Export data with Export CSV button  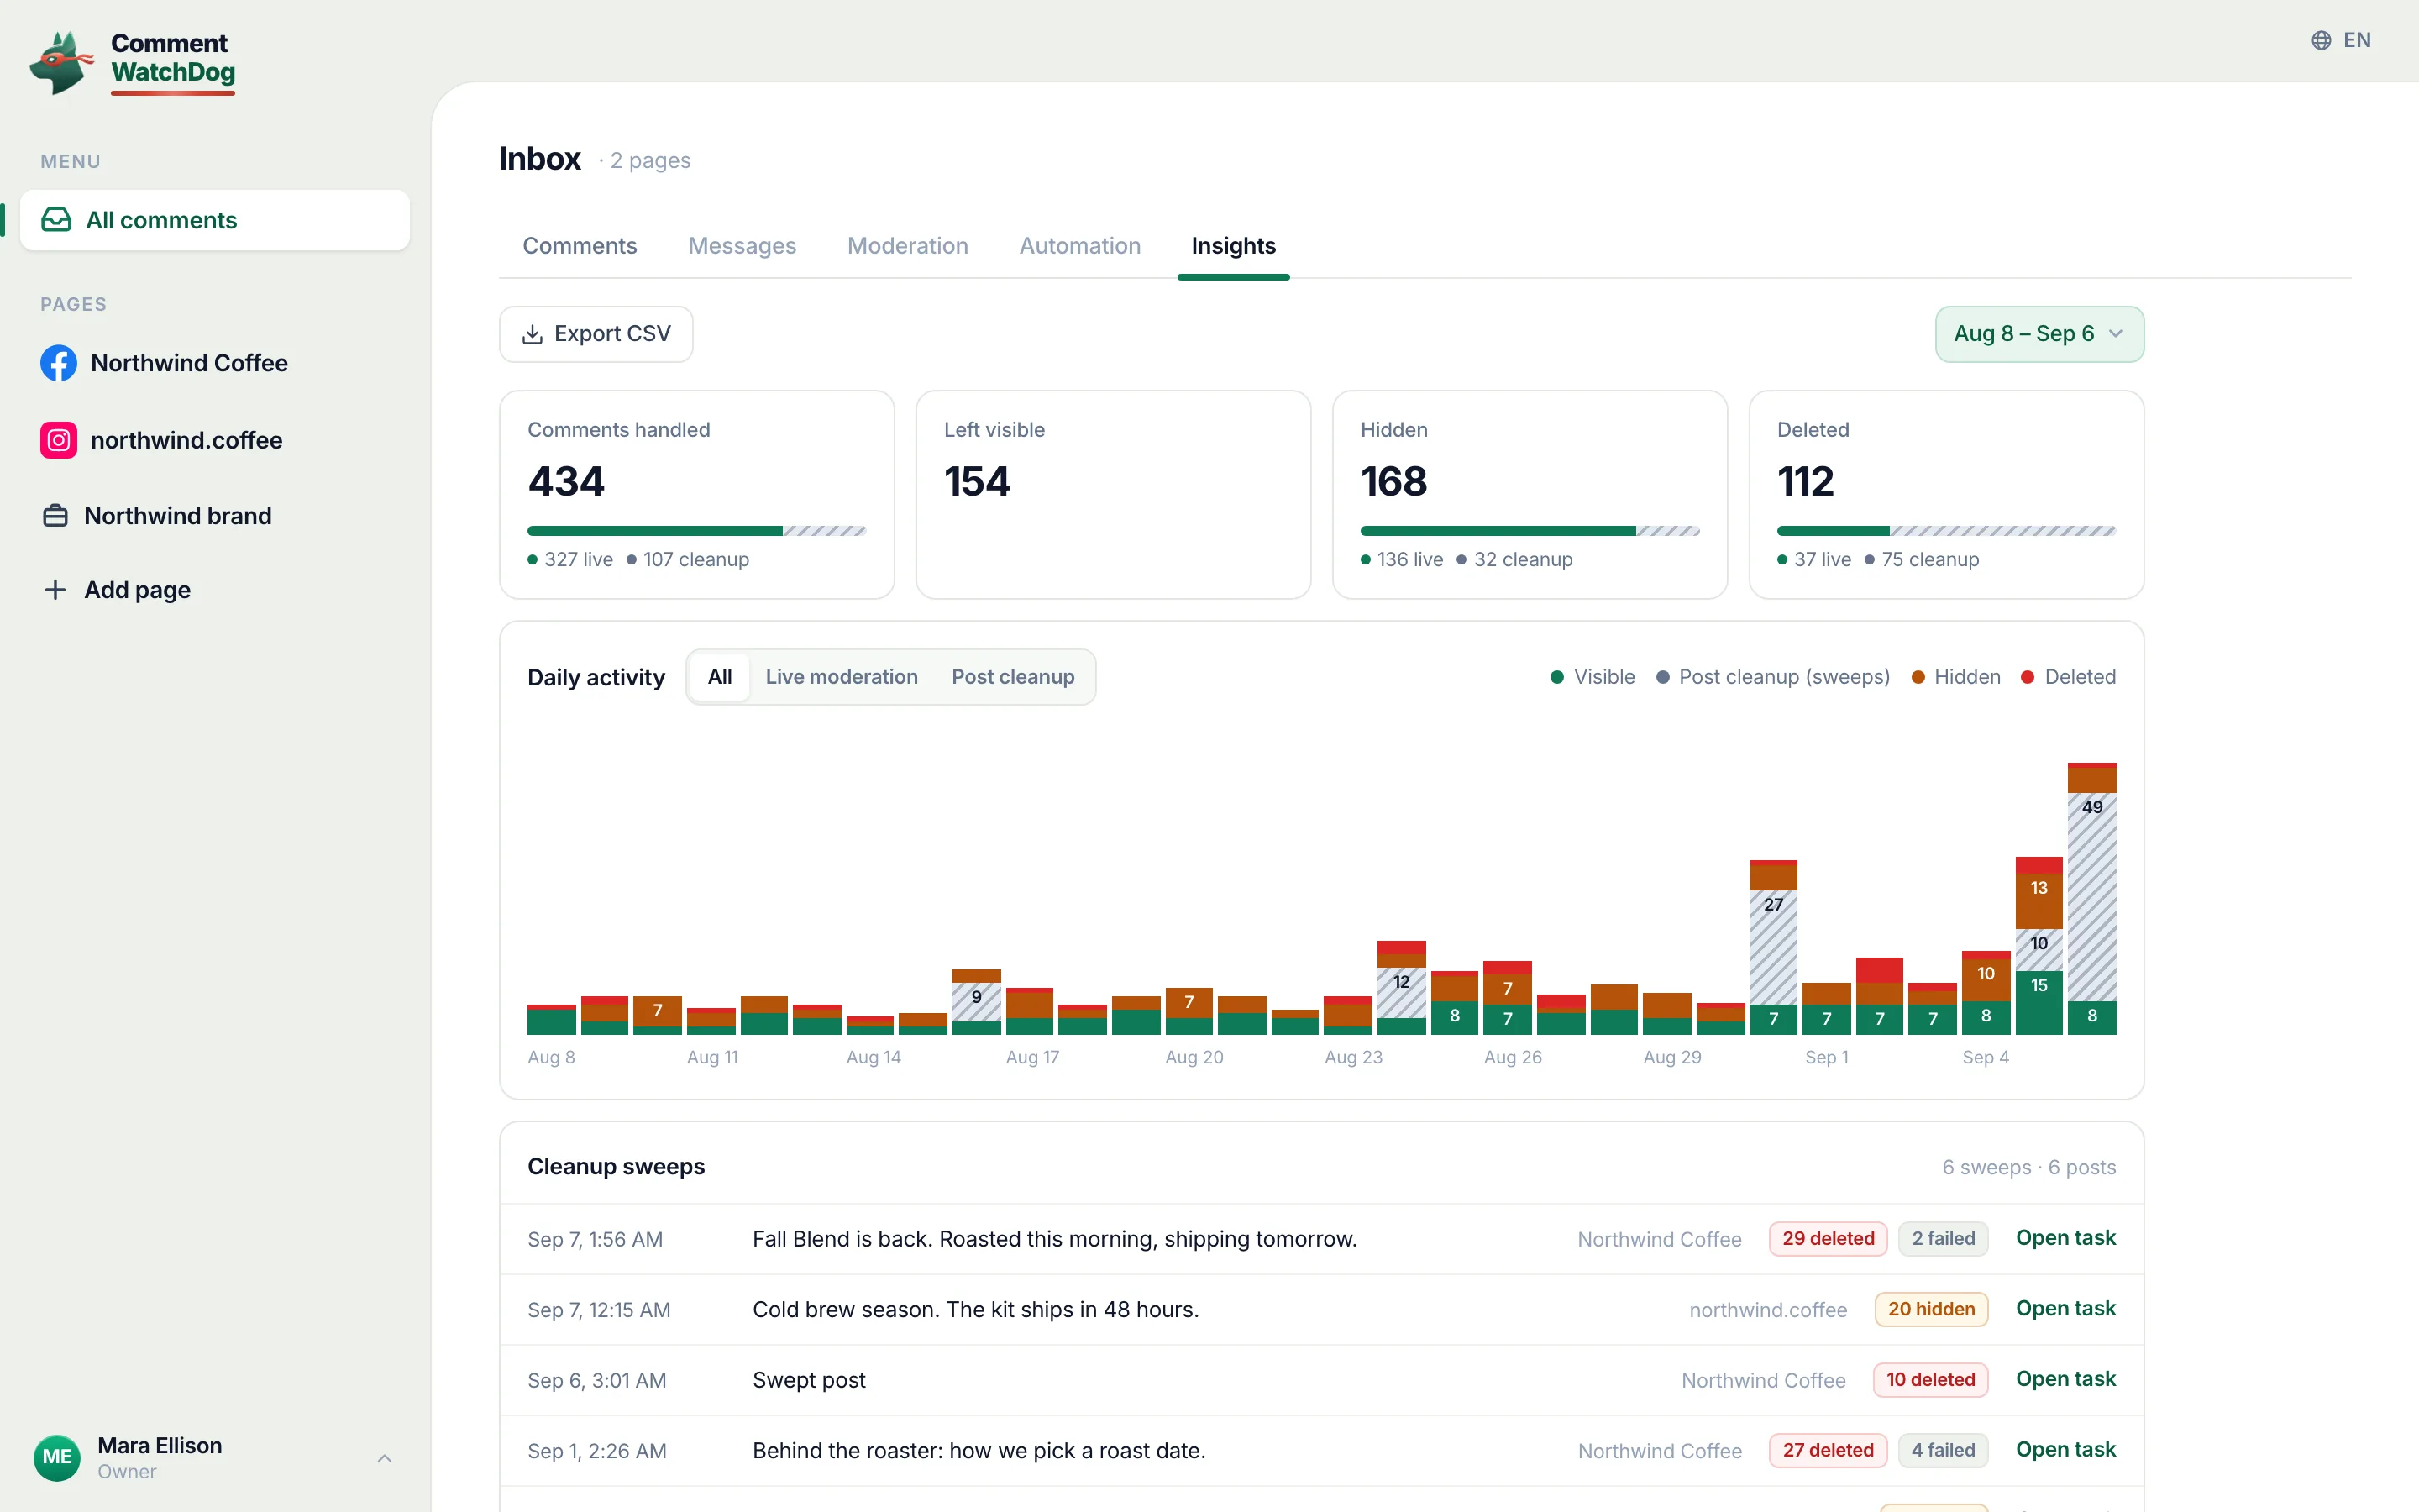pyautogui.click(x=596, y=334)
